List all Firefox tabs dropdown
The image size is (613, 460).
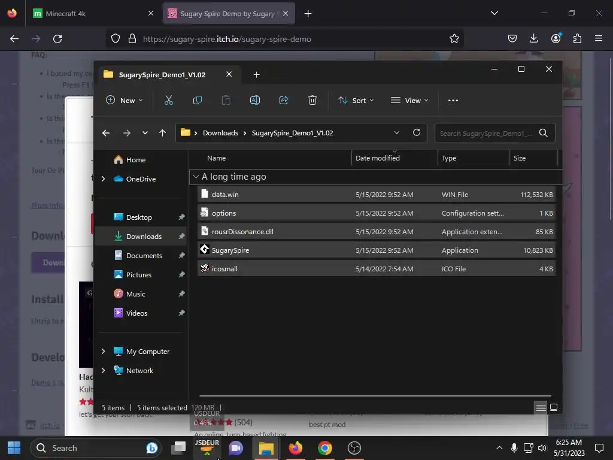pos(494,13)
